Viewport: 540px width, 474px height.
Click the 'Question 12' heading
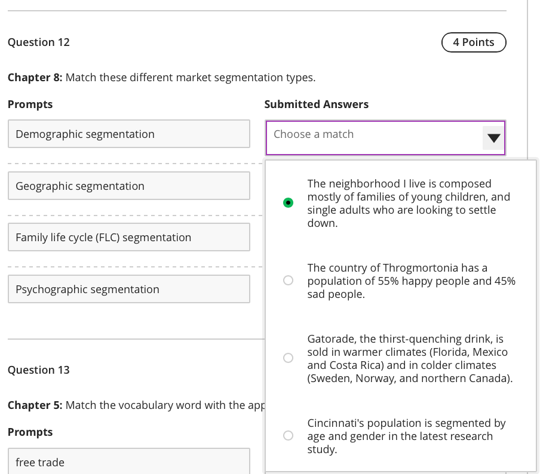(x=39, y=42)
